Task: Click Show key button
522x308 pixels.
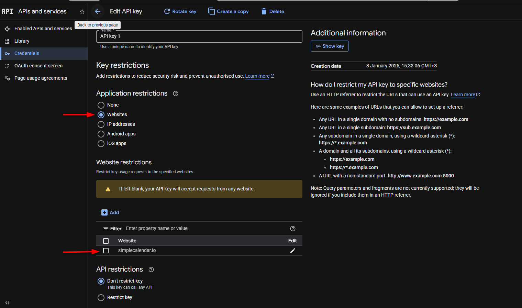Action: pos(330,46)
